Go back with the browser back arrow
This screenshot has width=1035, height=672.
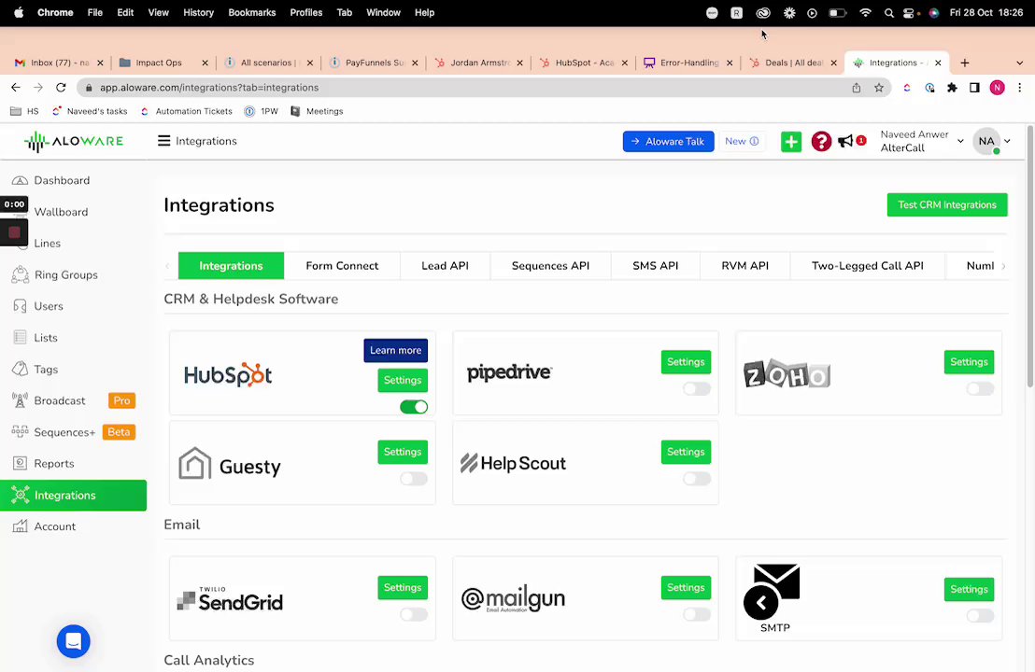click(16, 87)
